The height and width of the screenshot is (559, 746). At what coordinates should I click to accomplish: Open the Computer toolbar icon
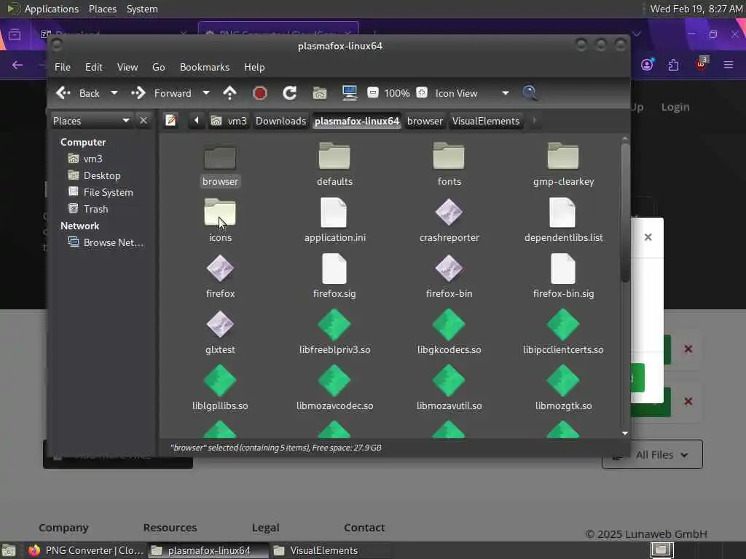coord(350,93)
